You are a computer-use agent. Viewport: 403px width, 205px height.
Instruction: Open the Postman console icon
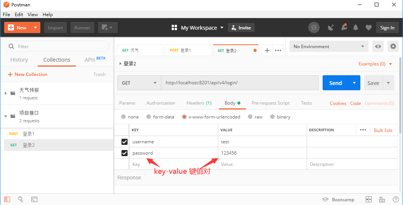(x=34, y=199)
